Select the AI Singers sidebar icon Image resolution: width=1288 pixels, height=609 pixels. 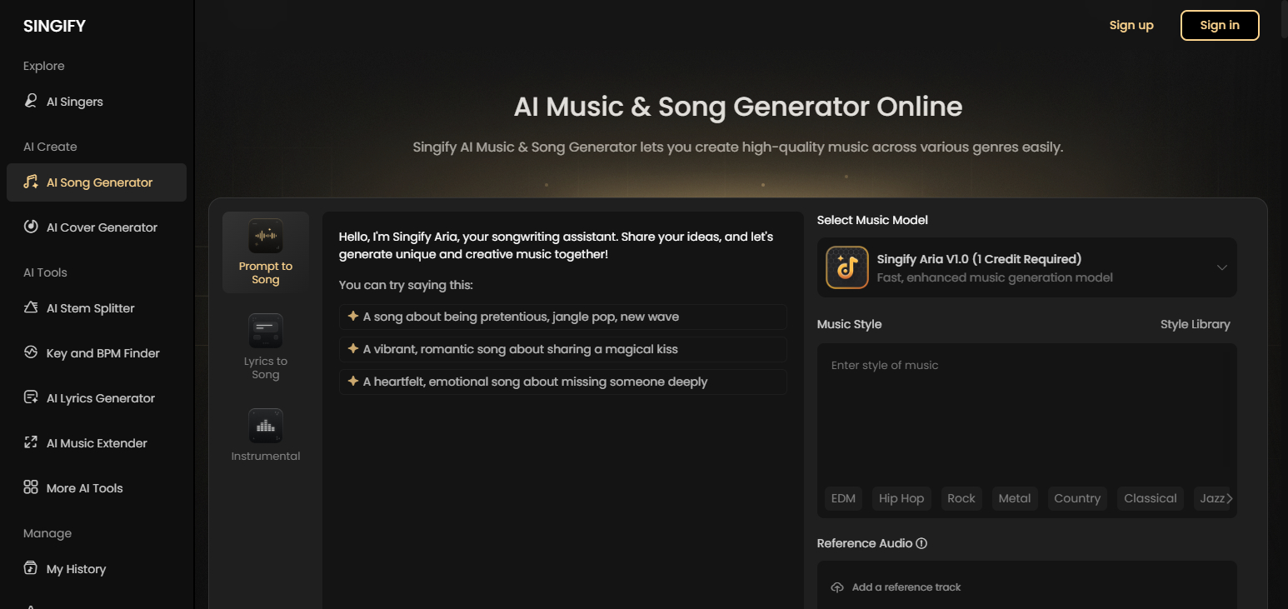click(31, 101)
